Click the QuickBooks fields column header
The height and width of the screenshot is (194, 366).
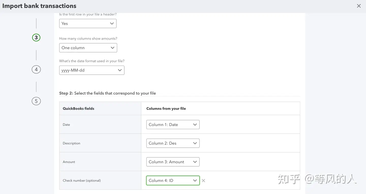tap(78, 109)
